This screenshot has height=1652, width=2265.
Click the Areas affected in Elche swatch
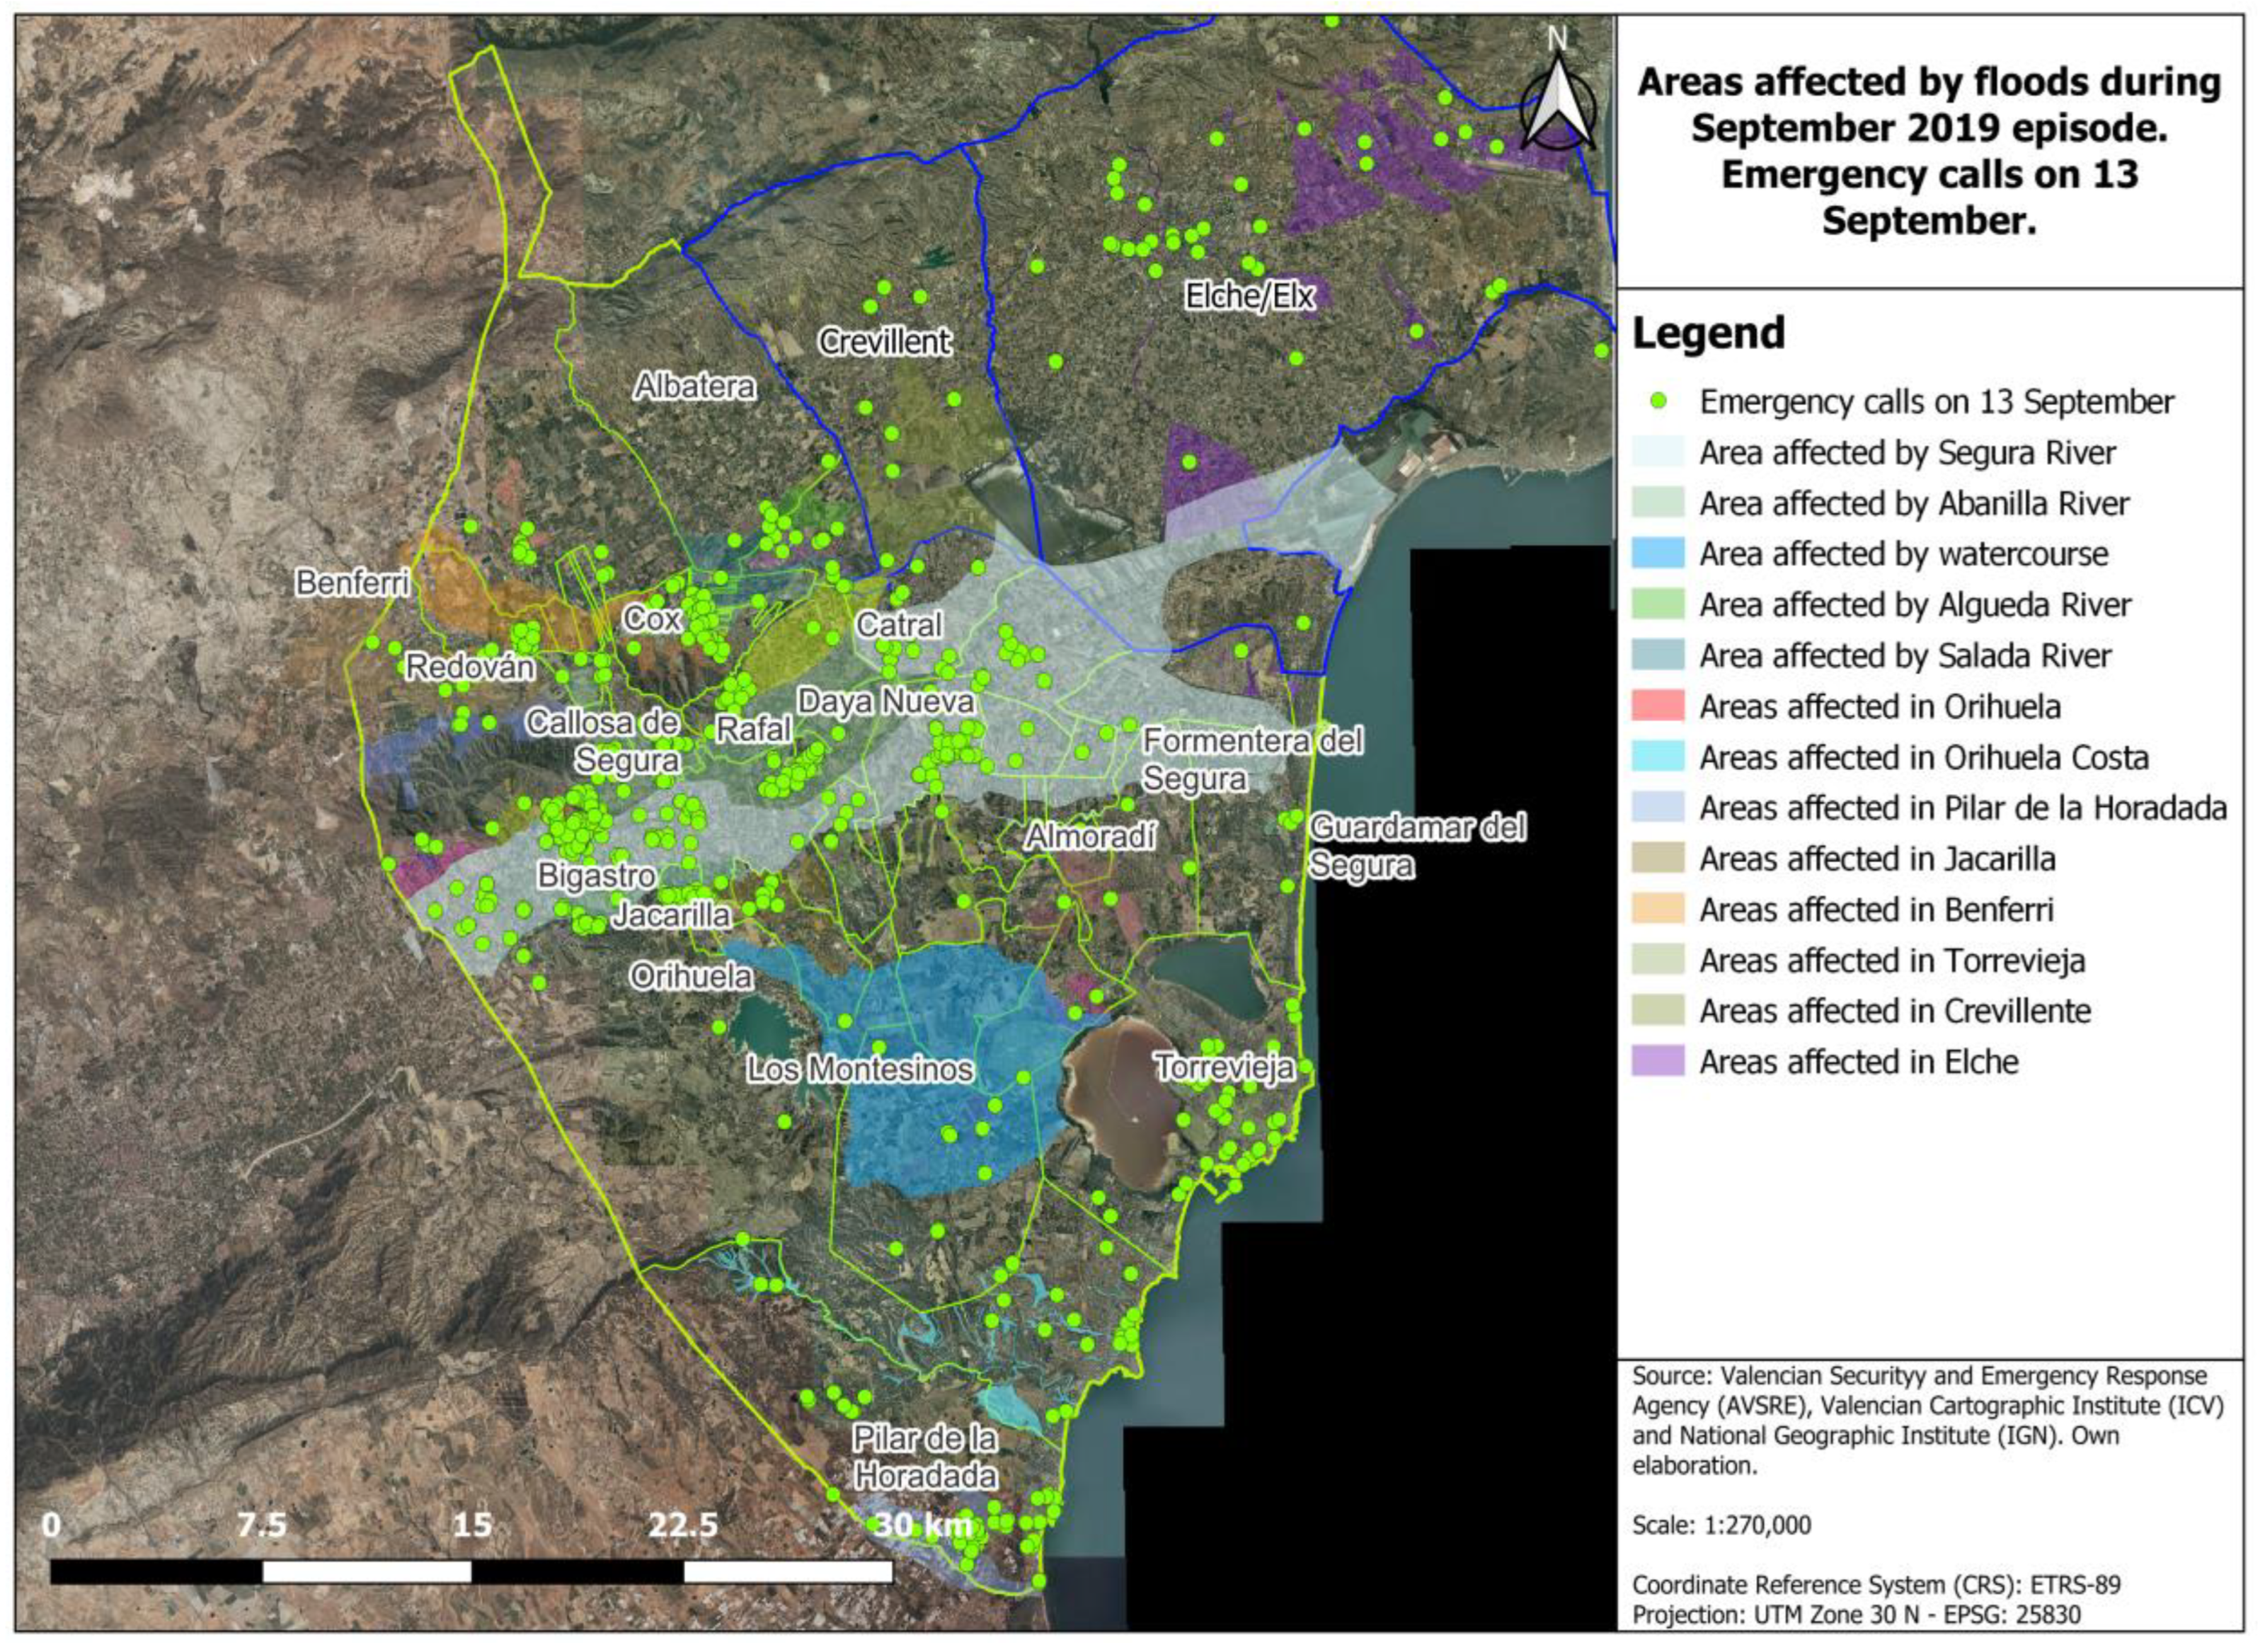tap(1658, 1061)
